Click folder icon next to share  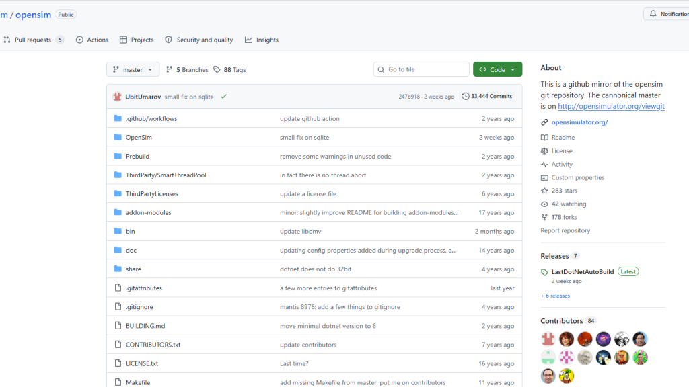[118, 269]
